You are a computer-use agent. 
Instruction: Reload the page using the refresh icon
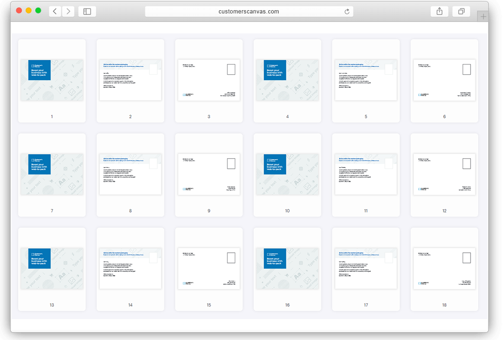click(x=347, y=12)
